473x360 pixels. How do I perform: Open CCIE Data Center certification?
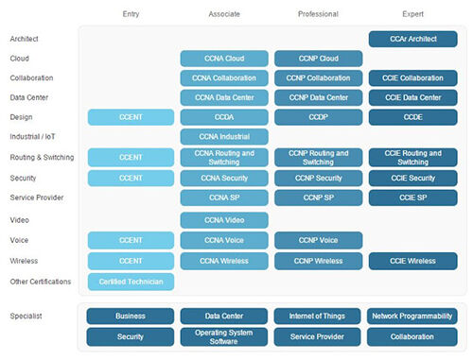[412, 97]
